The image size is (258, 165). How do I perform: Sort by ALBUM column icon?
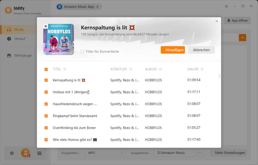160,69
